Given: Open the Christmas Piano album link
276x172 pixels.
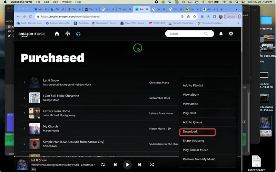Looking at the screenshot, I should pos(159,83).
